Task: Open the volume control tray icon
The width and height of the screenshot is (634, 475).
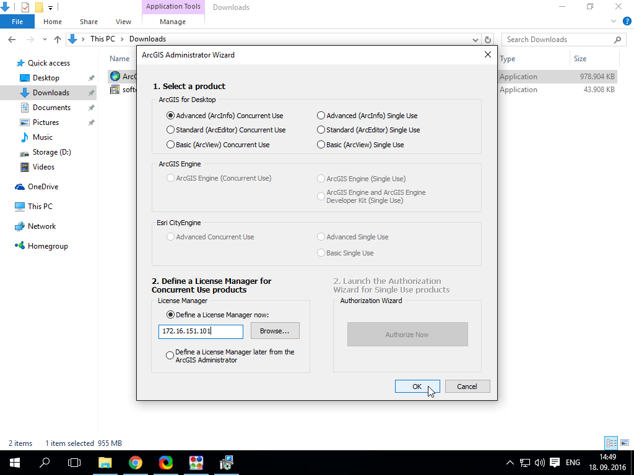Action: tap(539, 463)
